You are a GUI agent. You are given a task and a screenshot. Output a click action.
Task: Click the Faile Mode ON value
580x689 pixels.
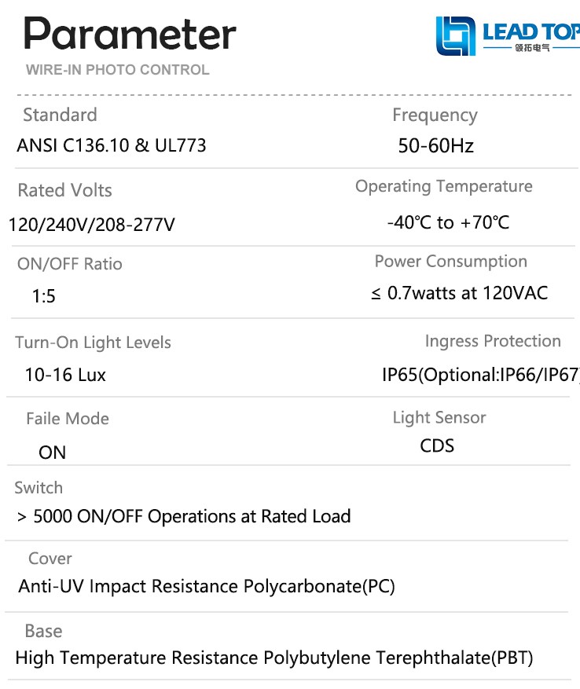point(53,453)
